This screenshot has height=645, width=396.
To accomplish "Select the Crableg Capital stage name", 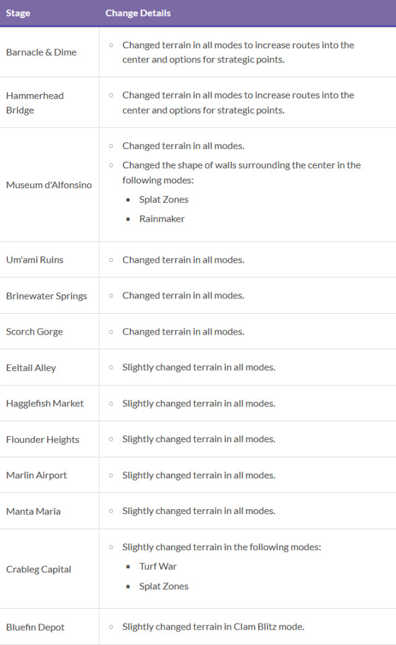I will pyautogui.click(x=39, y=569).
